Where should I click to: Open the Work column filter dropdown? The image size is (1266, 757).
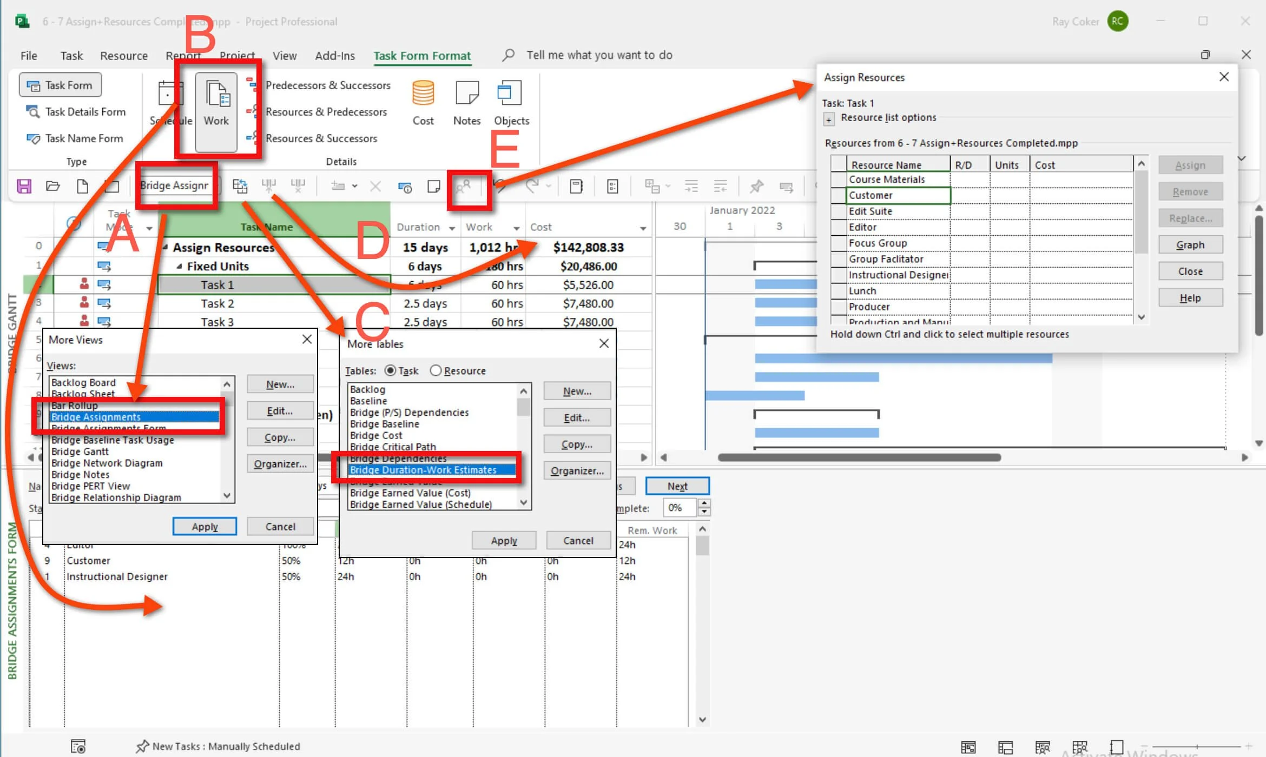click(516, 228)
